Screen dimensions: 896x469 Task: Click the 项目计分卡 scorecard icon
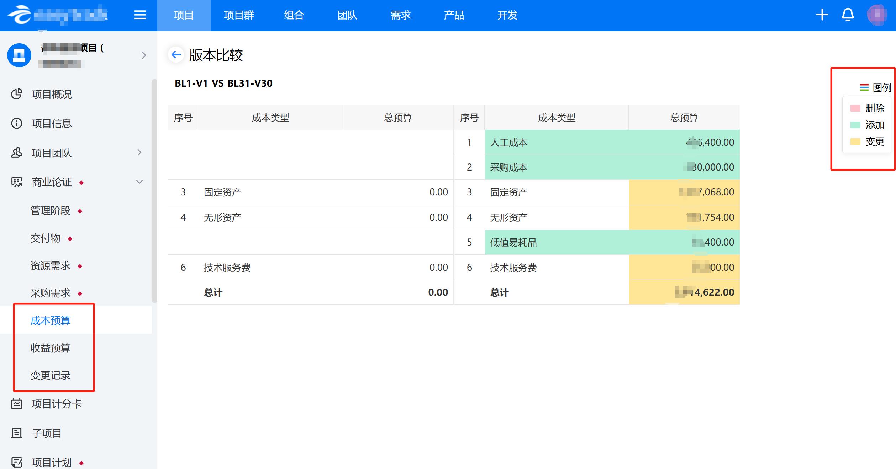(17, 404)
